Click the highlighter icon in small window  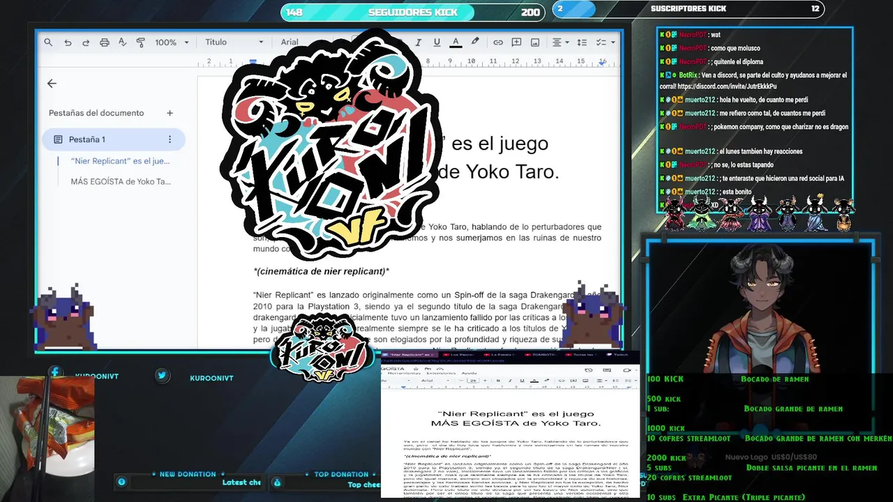546,380
